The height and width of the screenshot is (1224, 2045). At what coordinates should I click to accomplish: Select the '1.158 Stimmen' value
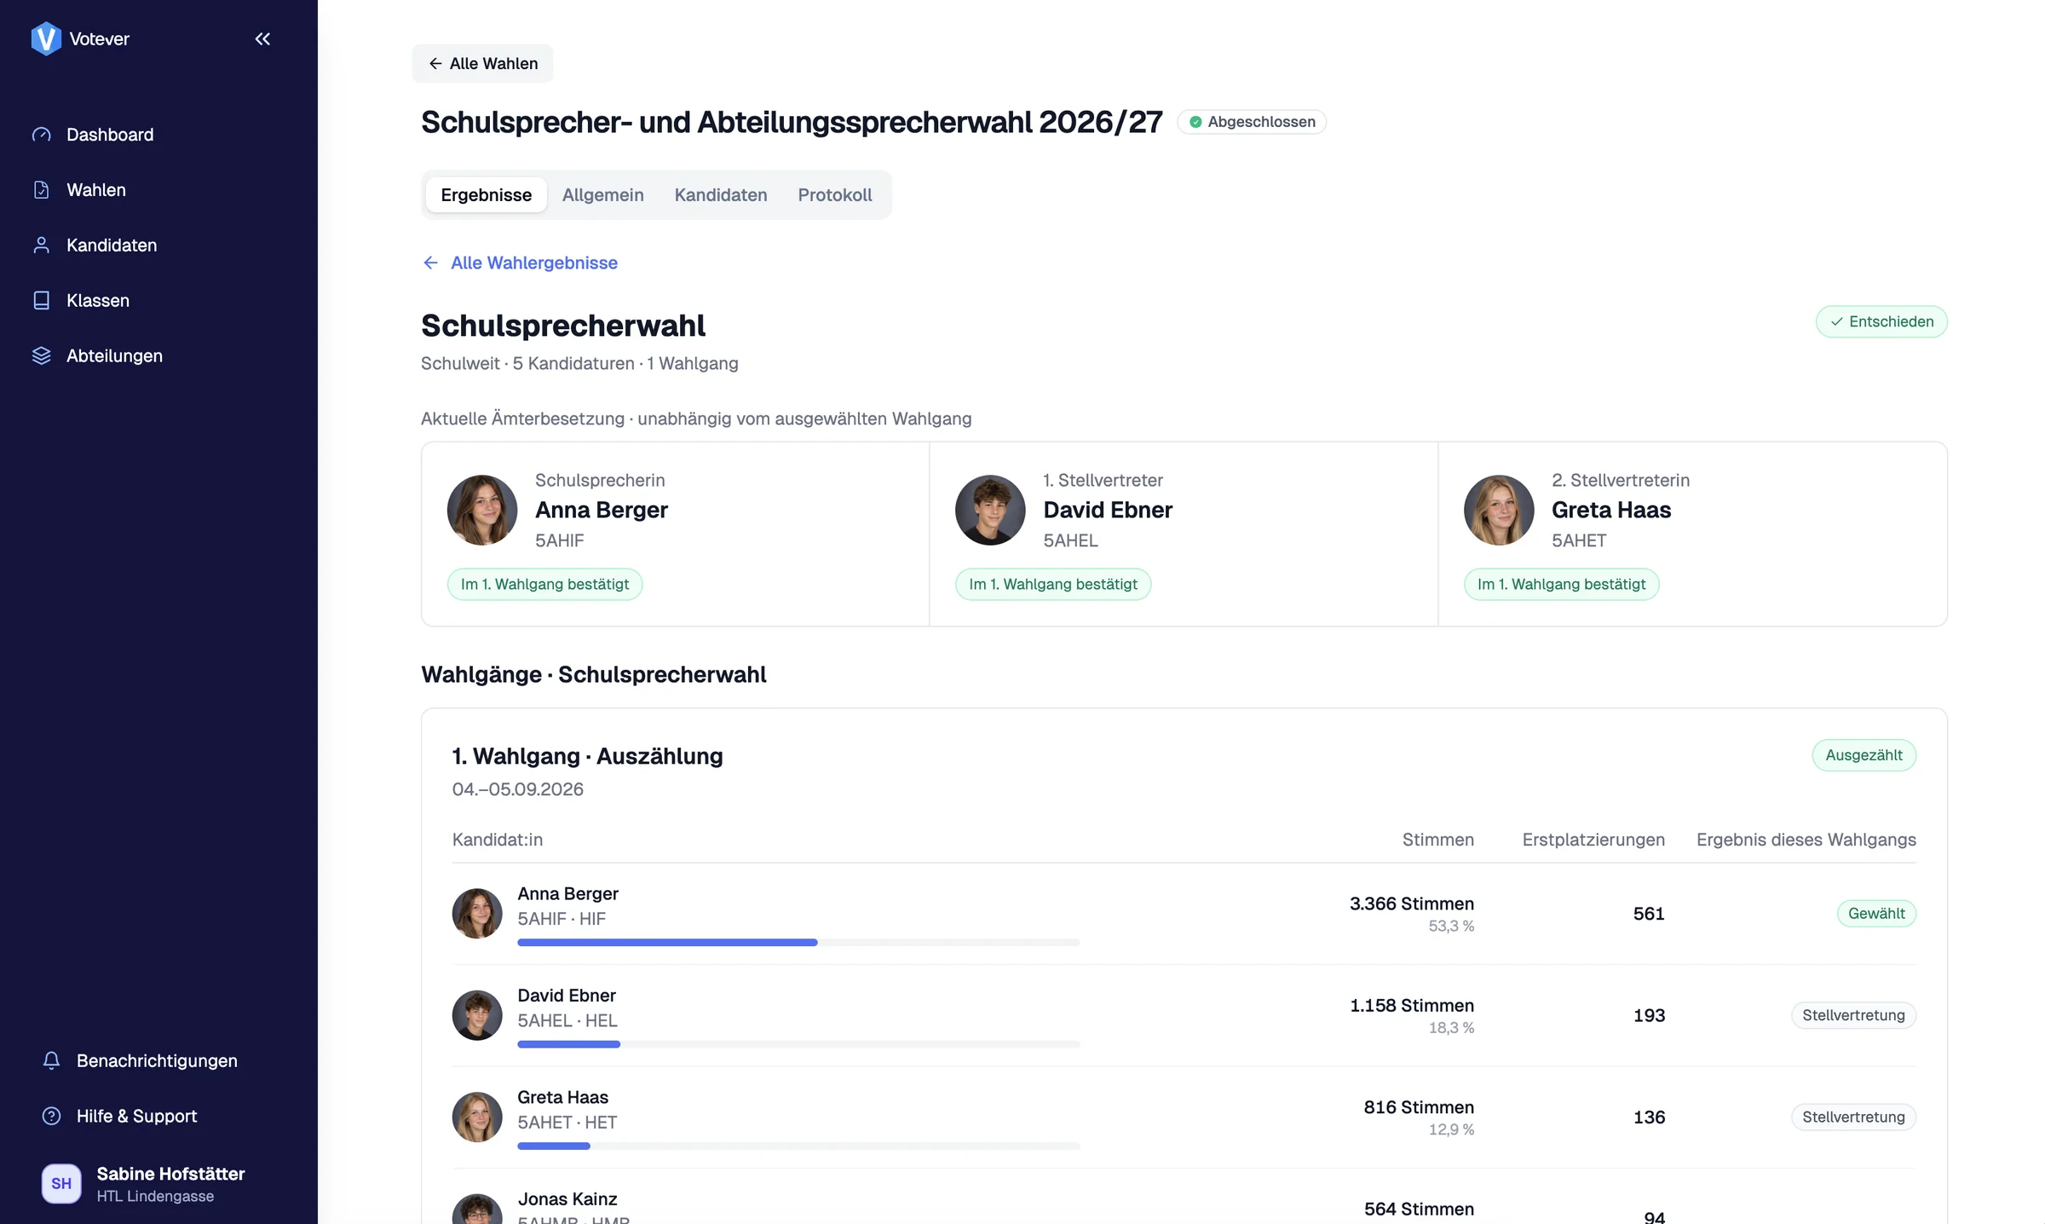pos(1412,1006)
